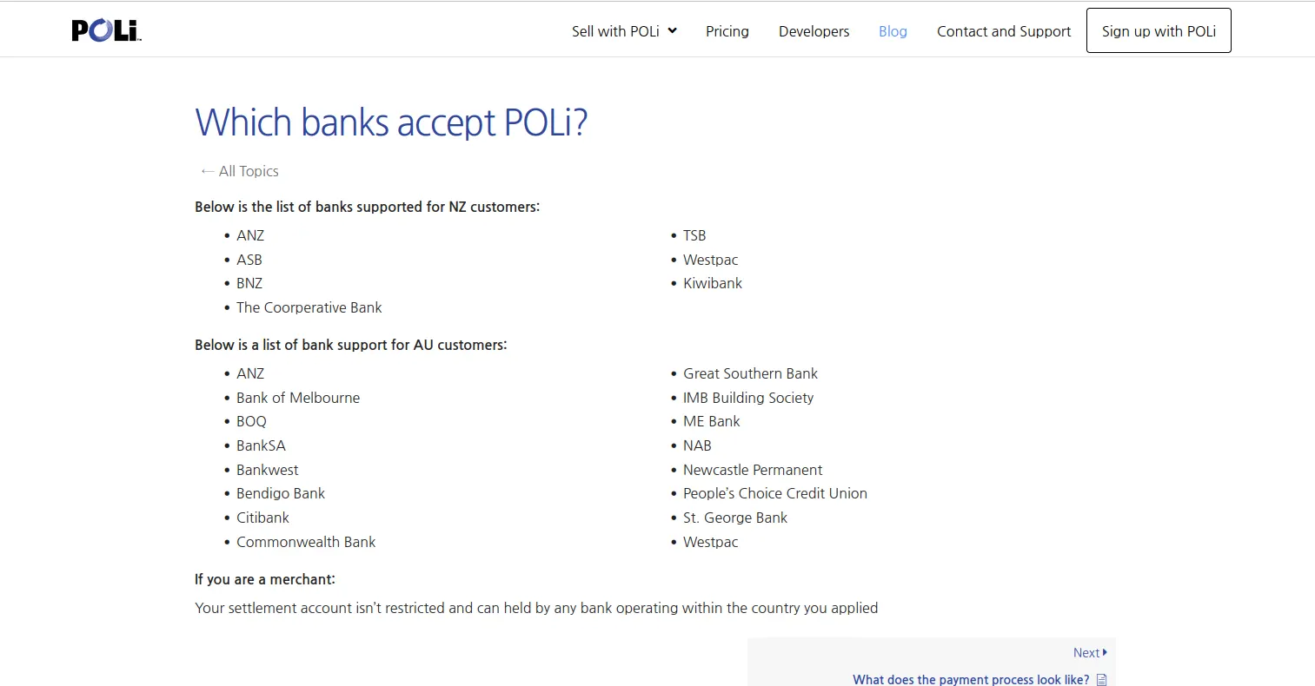The image size is (1315, 686).
Task: Select People's Choice Credit Union entry
Action: coord(775,493)
